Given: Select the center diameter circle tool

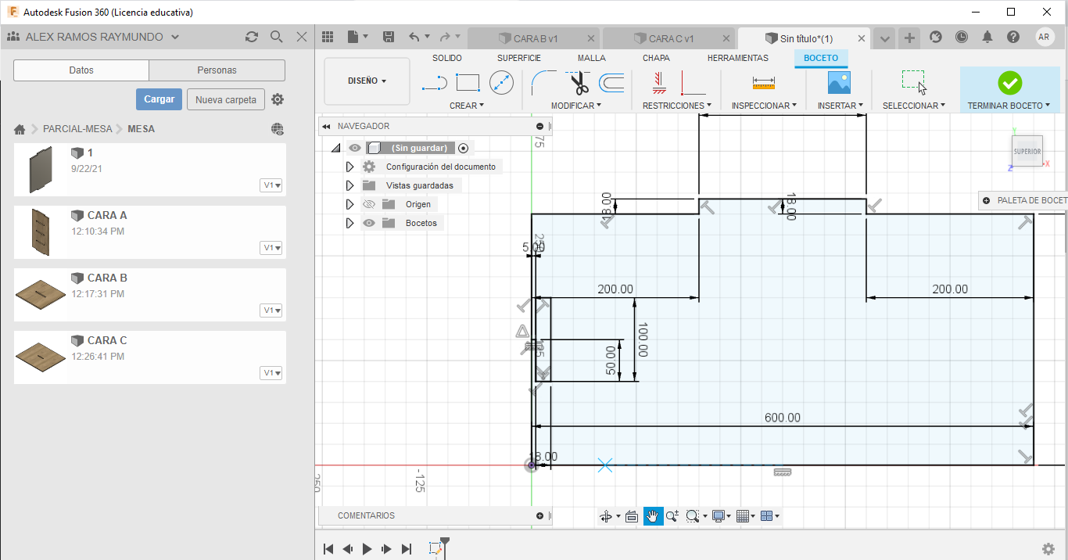Looking at the screenshot, I should [501, 83].
